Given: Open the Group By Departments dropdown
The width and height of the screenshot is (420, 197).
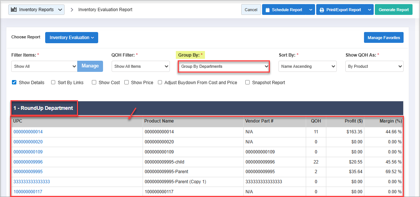Looking at the screenshot, I should point(223,67).
